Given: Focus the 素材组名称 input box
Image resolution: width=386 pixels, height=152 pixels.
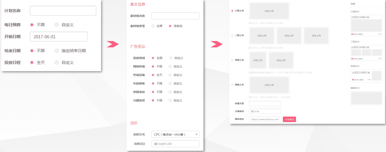Looking at the screenshot, I should tap(175, 16).
